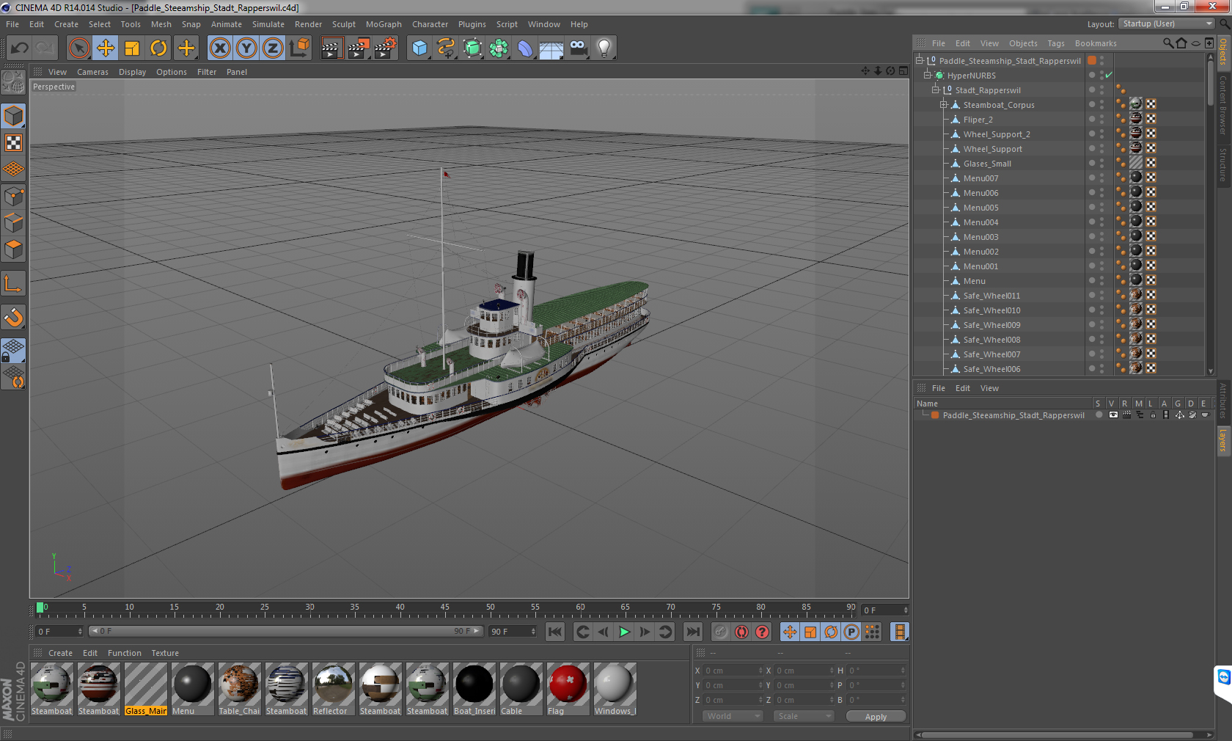Open the Array modeling objects icon
The height and width of the screenshot is (741, 1232).
tap(499, 48)
